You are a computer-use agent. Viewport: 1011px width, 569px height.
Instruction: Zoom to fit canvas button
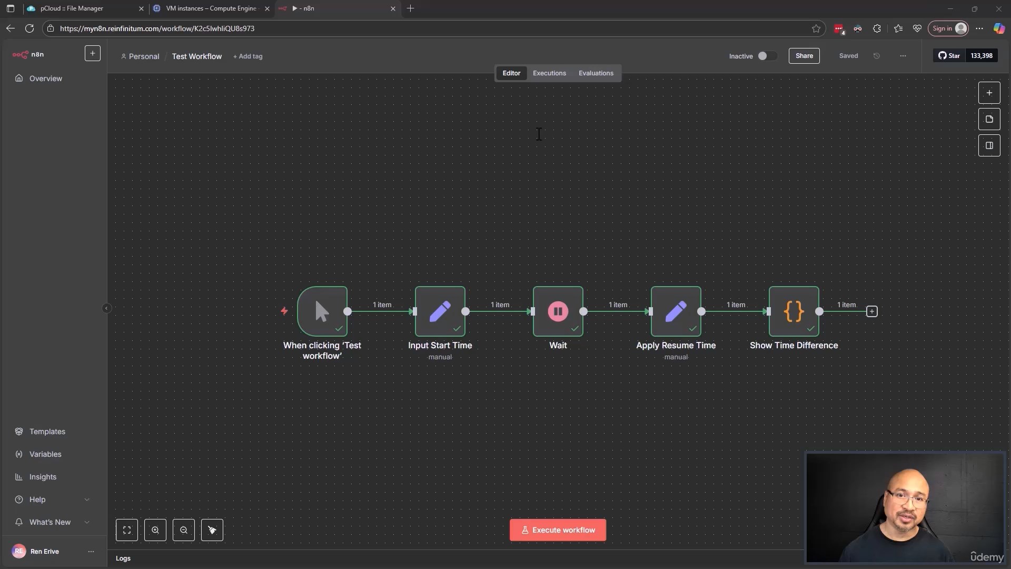click(127, 530)
